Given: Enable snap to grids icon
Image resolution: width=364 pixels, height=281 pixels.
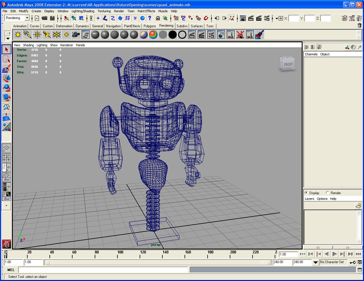Looking at the screenshot, I should [176, 18].
